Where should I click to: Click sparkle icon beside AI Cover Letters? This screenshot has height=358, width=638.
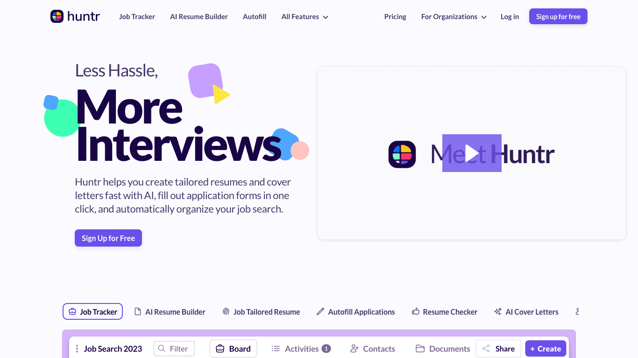498,311
